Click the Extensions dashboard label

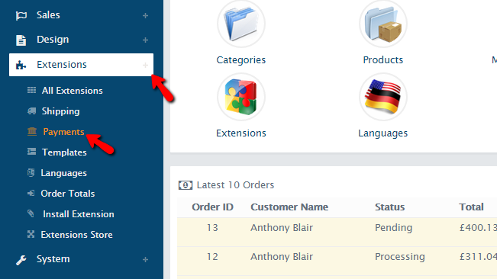241,133
